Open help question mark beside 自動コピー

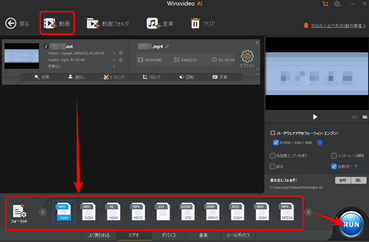[356, 166]
